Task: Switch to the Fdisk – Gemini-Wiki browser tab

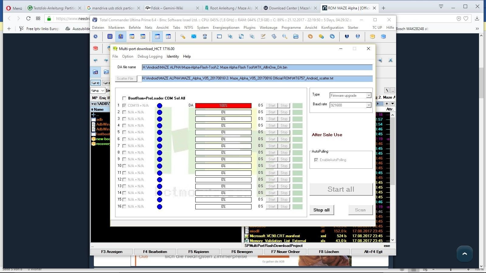Action: (171, 8)
